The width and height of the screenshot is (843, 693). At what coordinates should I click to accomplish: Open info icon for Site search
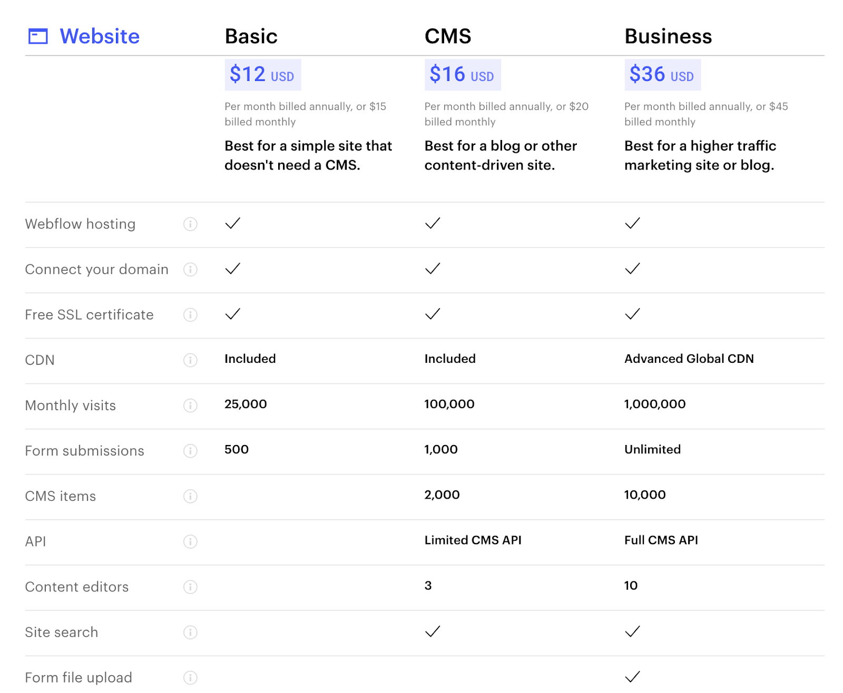[190, 632]
